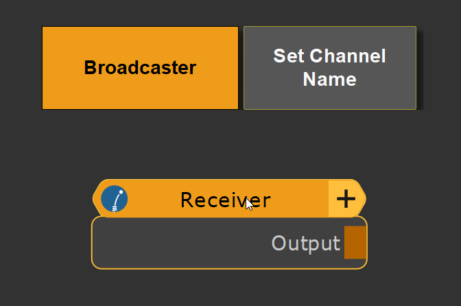The width and height of the screenshot is (461, 306).
Task: Click empty canvas right of Receiver node
Action: (412, 220)
